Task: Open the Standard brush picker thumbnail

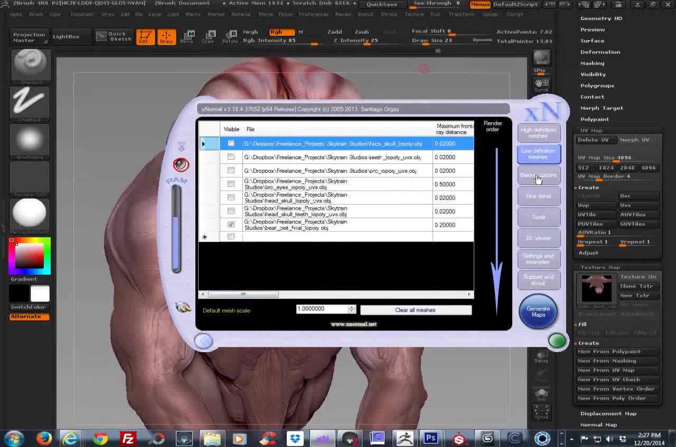Action: point(30,66)
